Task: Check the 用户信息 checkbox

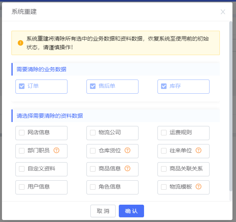Action: pyautogui.click(x=22, y=187)
